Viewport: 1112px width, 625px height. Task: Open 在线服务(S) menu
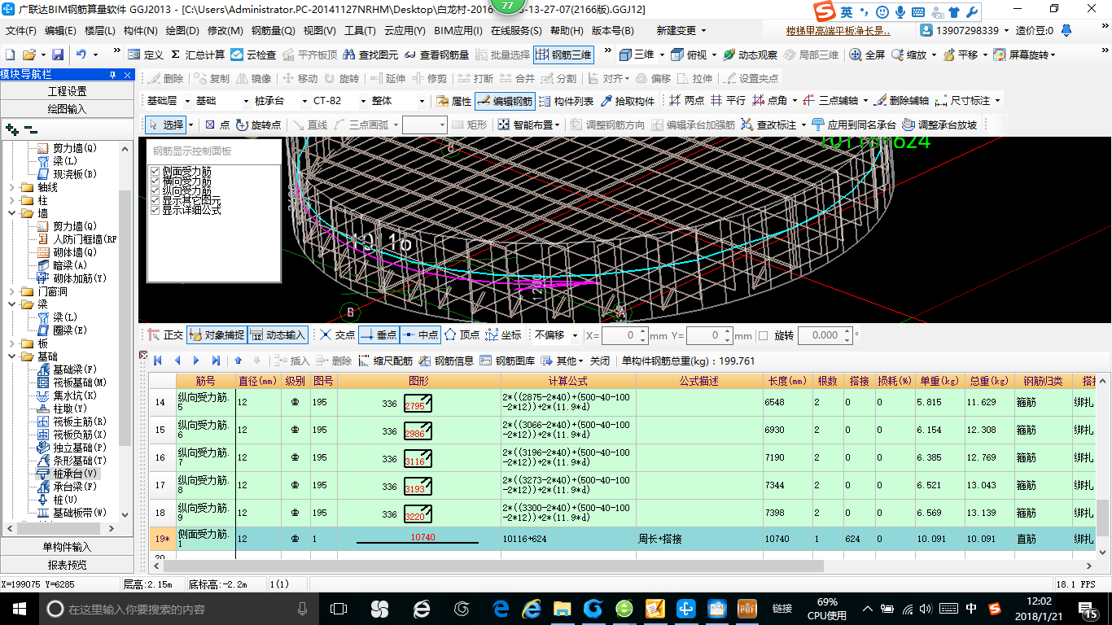point(516,31)
